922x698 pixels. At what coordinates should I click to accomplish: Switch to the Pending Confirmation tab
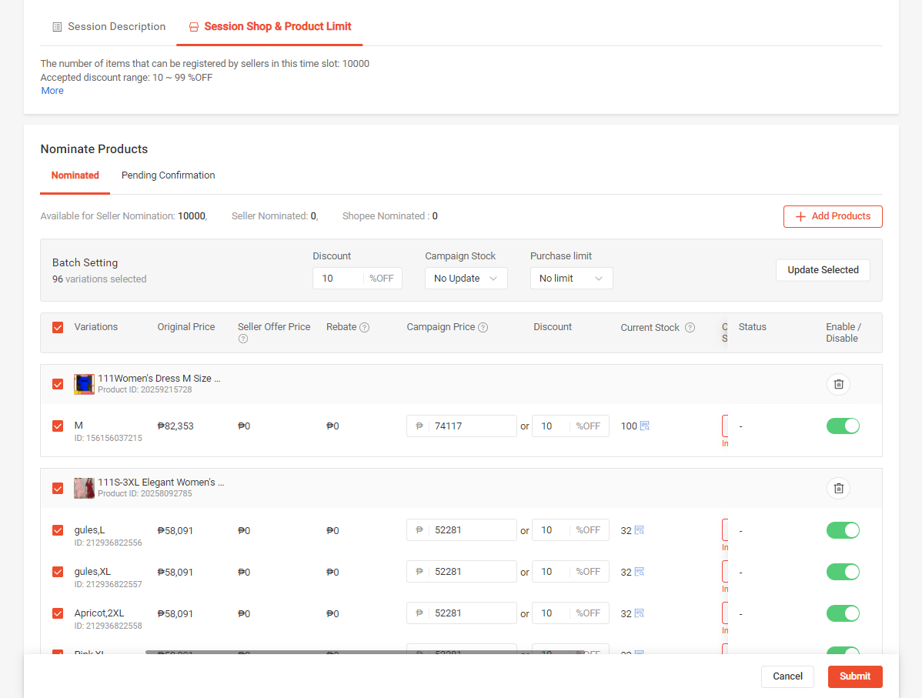[168, 175]
